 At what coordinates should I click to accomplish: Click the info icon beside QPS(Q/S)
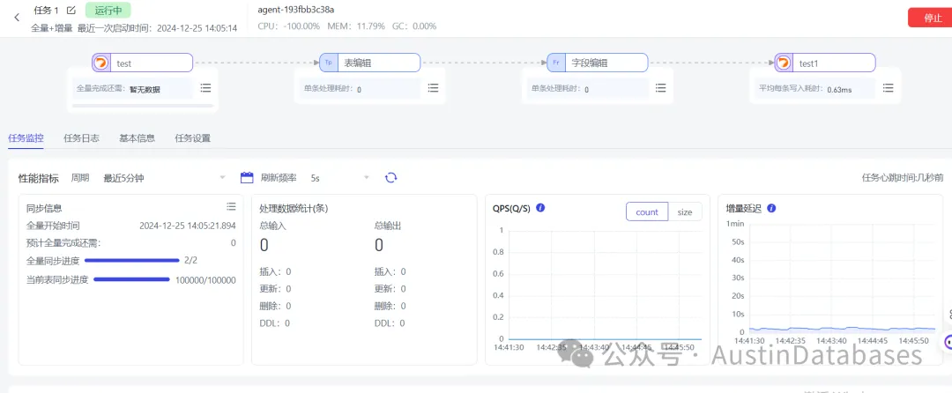(540, 208)
